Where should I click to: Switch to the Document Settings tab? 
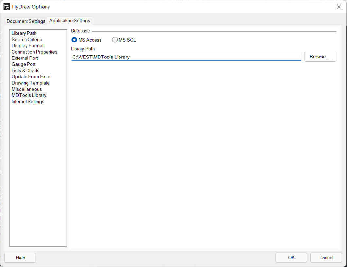click(26, 21)
